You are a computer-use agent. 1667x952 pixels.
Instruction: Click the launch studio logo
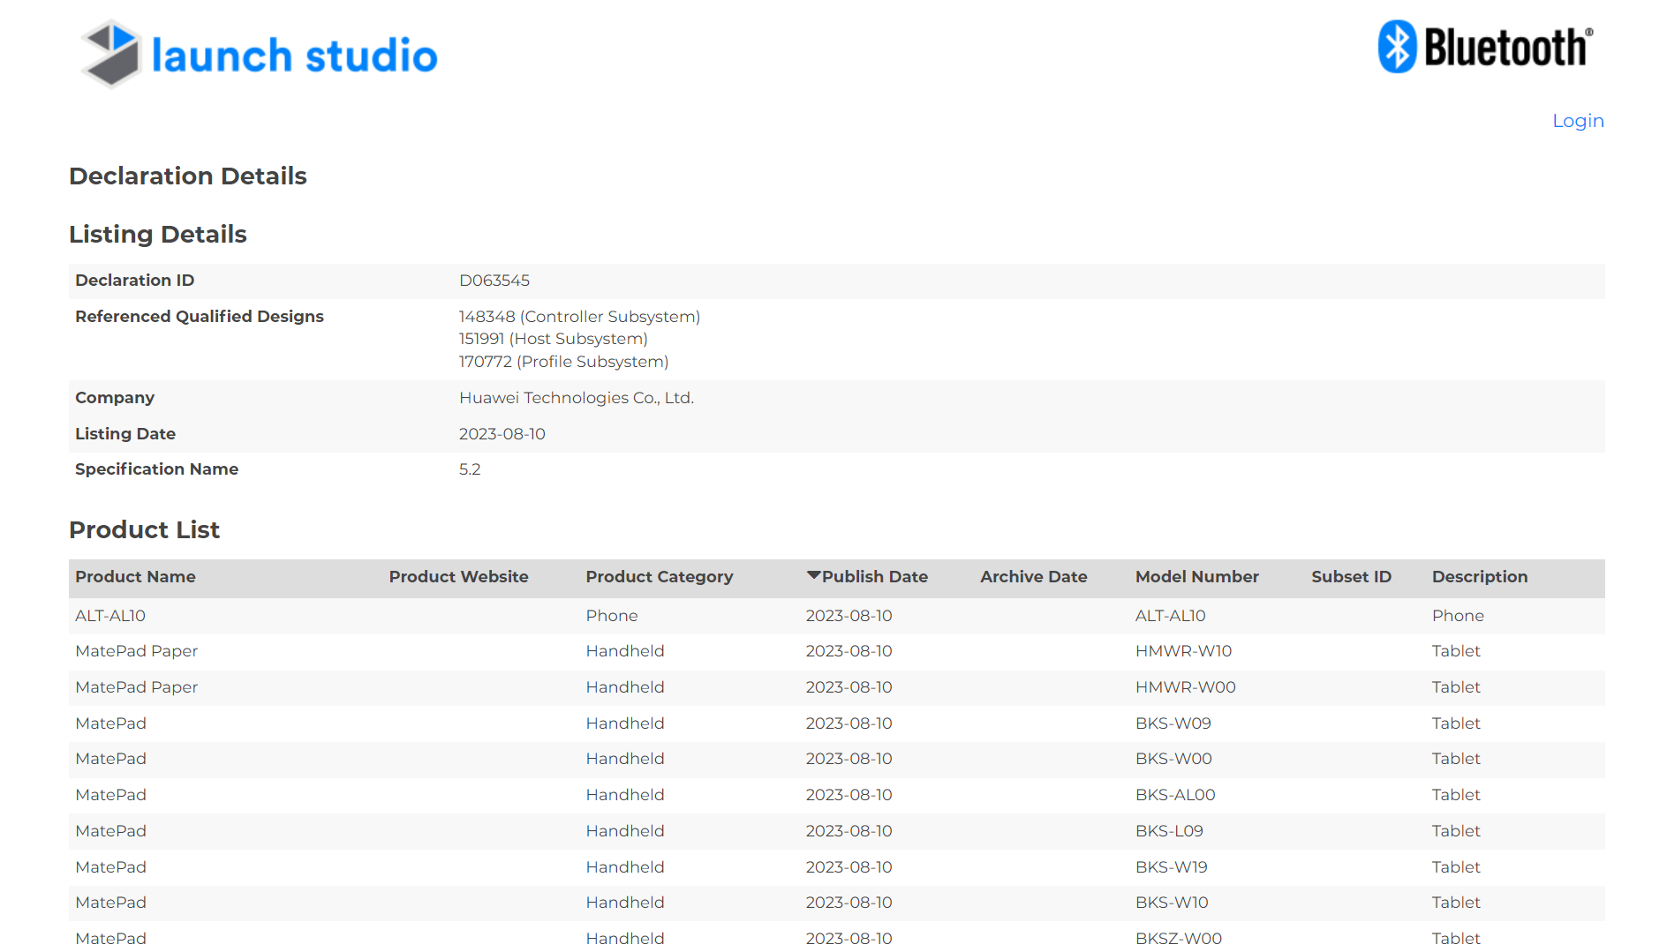pyautogui.click(x=259, y=54)
